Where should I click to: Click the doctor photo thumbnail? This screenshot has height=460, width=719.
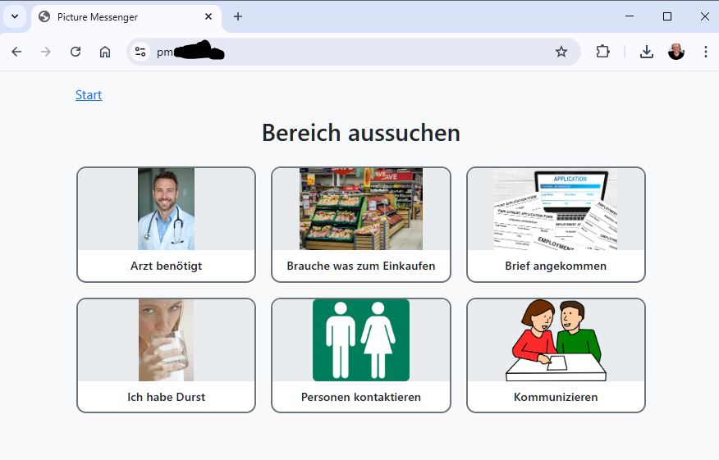click(x=166, y=209)
